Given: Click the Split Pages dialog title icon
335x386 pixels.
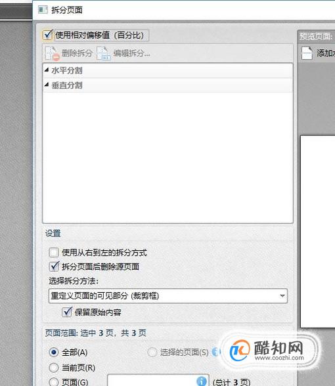Looking at the screenshot, I should 43,10.
